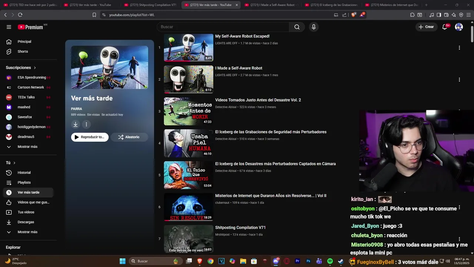The width and height of the screenshot is (474, 267).
Task: Open Brave Rewards triangle icon
Action: (363, 15)
